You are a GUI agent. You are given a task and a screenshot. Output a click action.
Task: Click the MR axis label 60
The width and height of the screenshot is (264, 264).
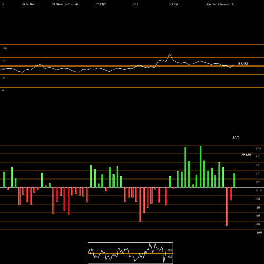point(258,165)
